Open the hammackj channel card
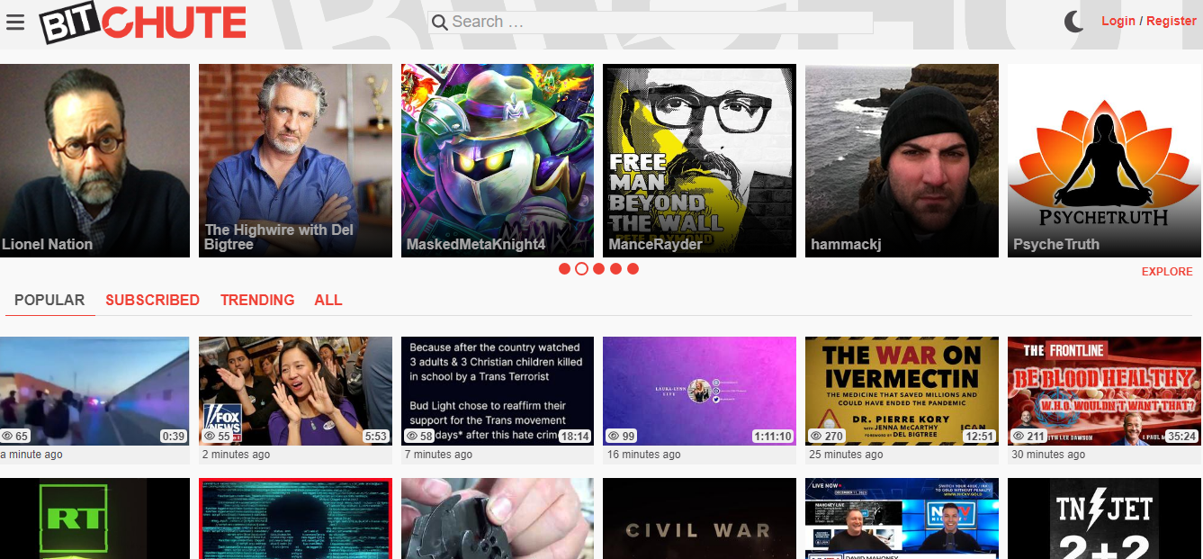 [x=902, y=160]
